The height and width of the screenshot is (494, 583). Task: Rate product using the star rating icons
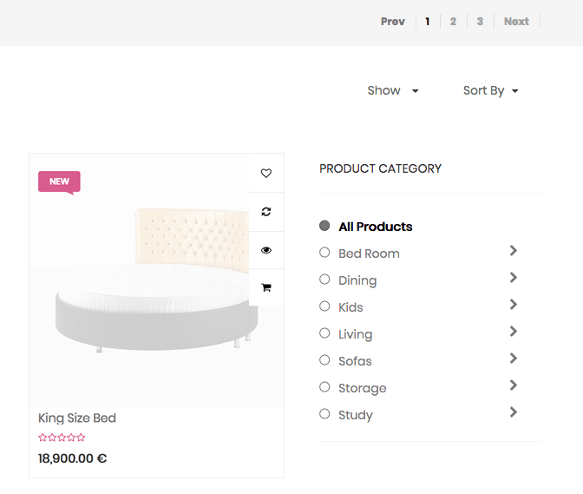62,438
